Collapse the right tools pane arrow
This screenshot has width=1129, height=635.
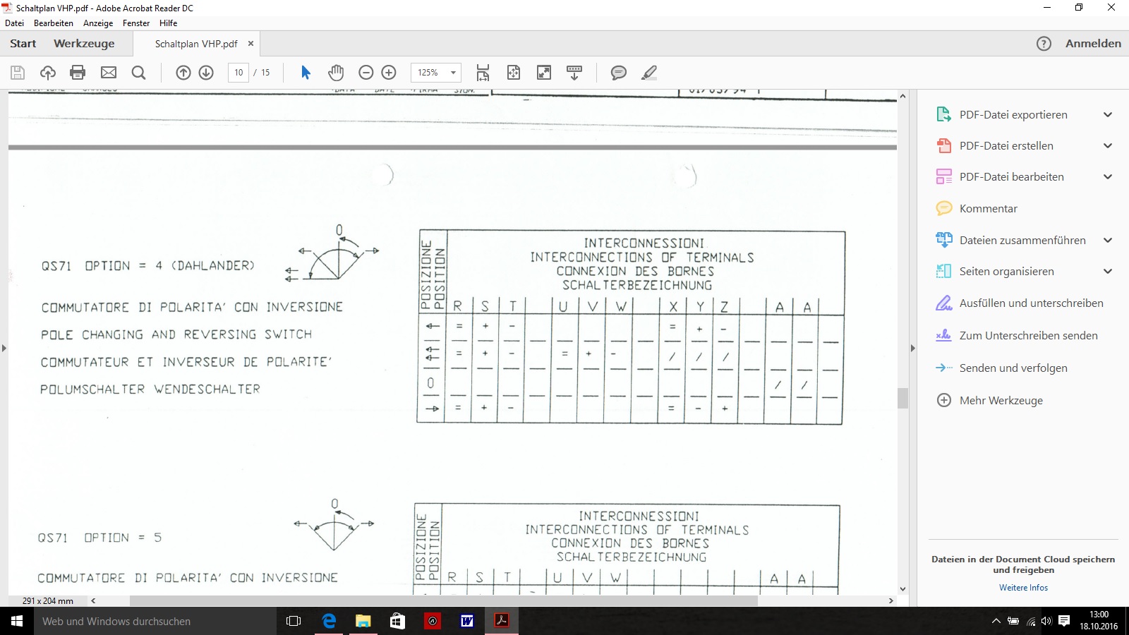coord(912,348)
